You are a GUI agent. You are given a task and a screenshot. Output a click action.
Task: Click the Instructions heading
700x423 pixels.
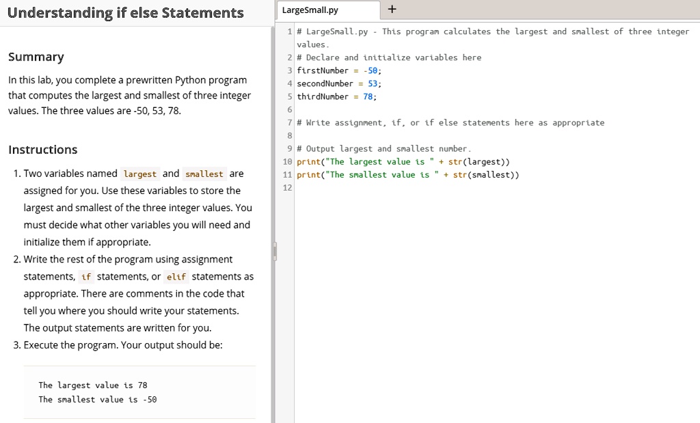tap(43, 150)
